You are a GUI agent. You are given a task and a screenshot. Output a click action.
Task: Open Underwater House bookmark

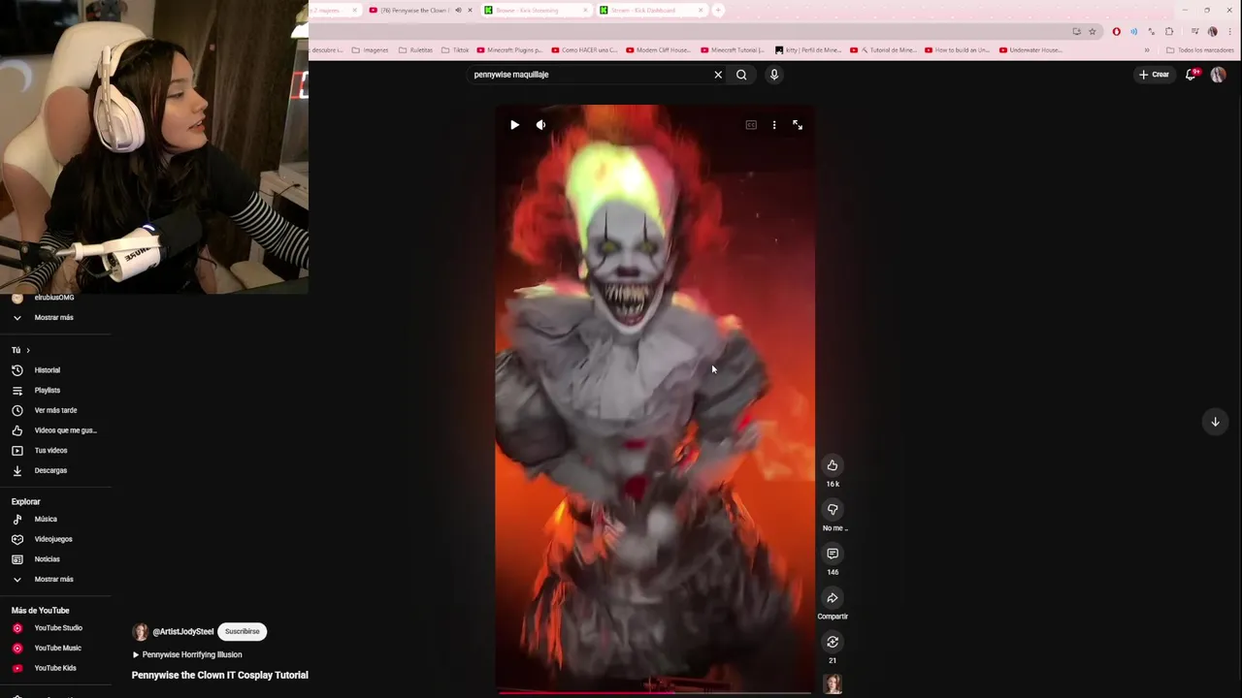[1030, 50]
